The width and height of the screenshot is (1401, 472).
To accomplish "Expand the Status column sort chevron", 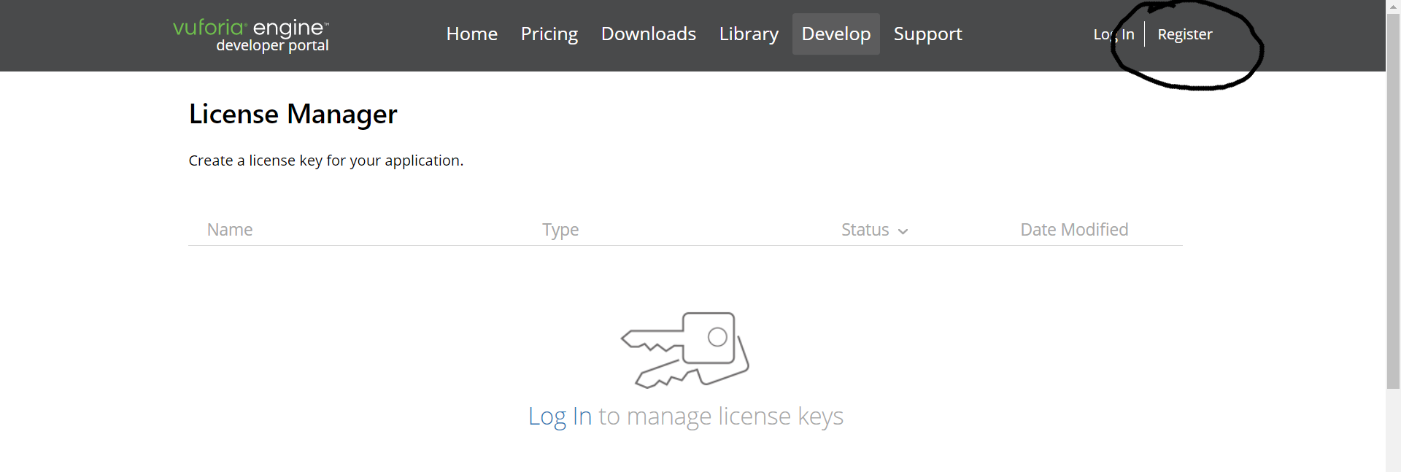I will (x=903, y=231).
